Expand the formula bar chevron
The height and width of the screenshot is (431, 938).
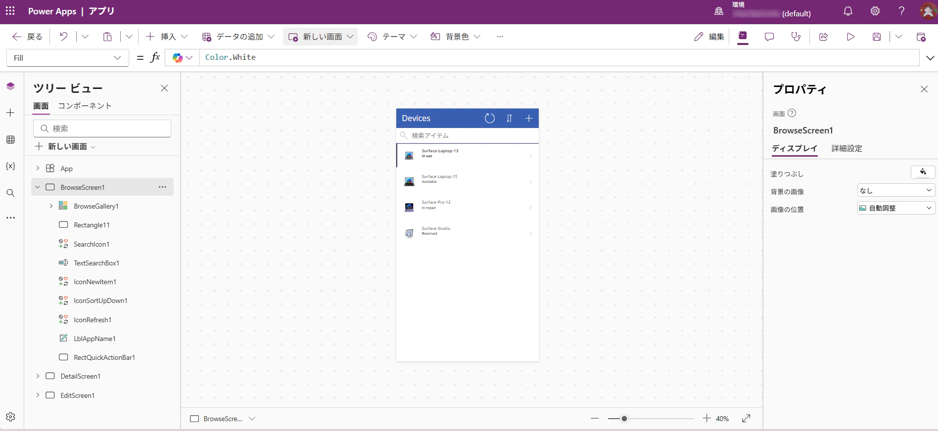[930, 58]
